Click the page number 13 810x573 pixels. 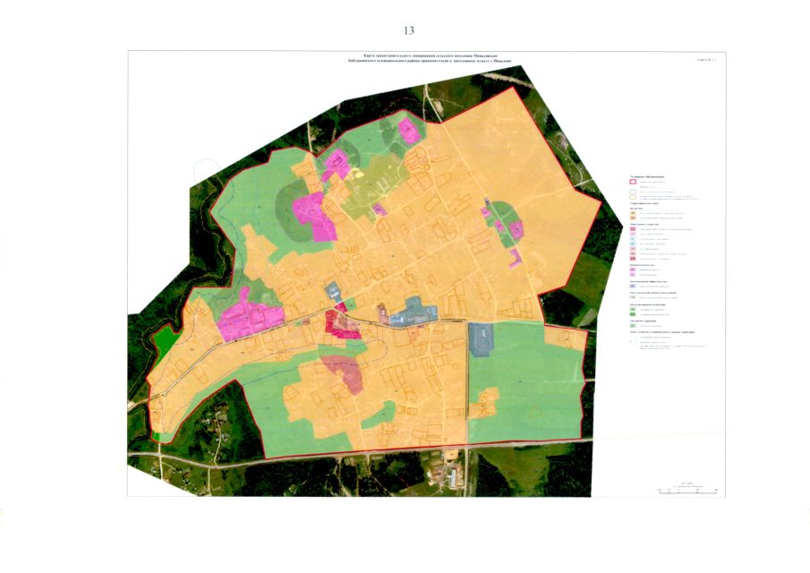(409, 30)
